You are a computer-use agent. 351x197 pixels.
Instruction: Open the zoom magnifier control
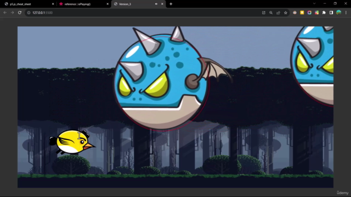pos(271,13)
